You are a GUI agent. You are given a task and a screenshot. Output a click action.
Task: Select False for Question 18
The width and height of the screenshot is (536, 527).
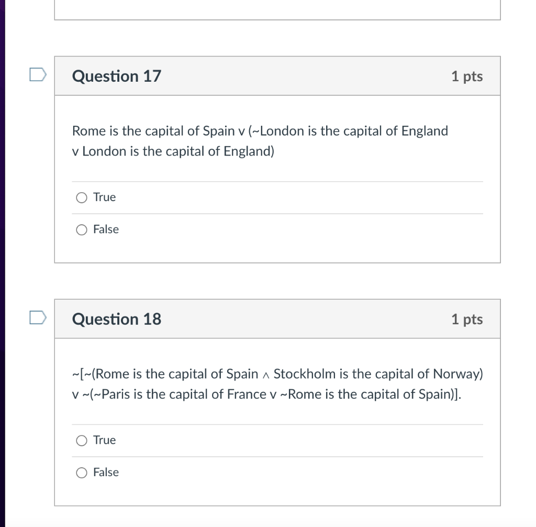point(82,473)
